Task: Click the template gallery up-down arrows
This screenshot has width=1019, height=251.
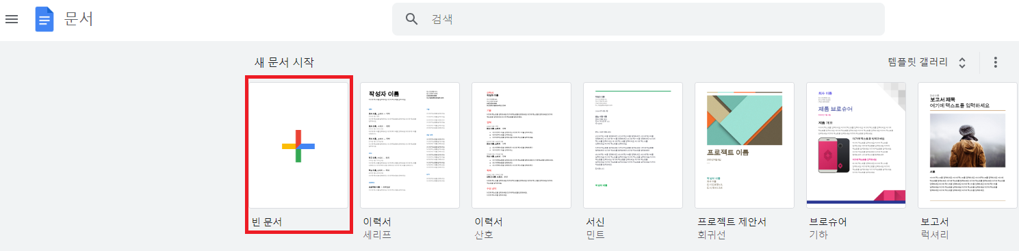Action: [x=962, y=63]
